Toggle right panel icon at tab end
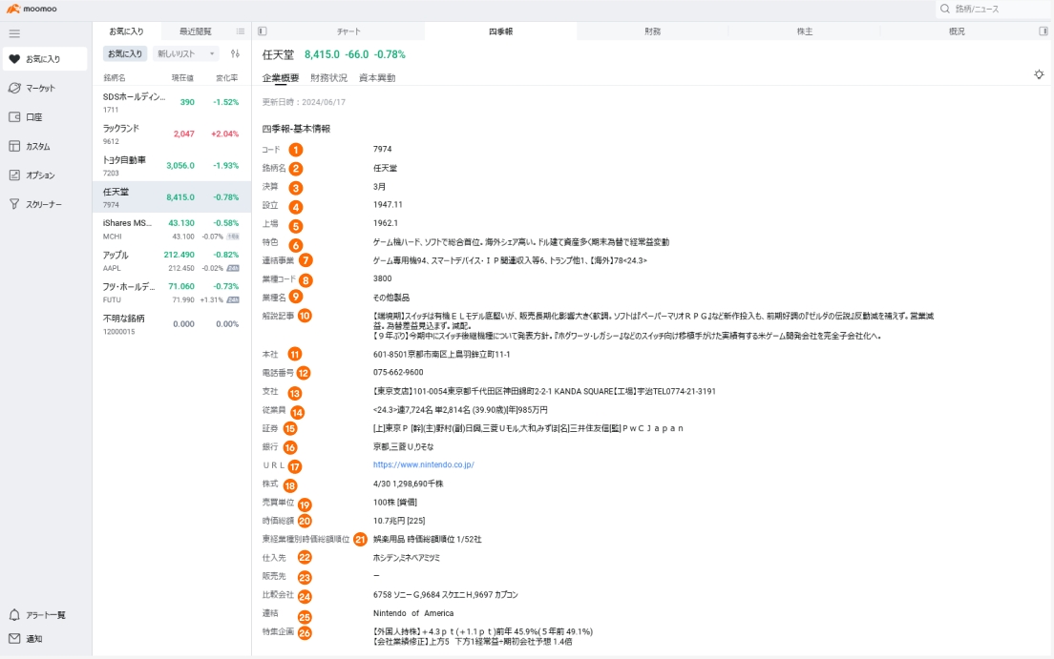1054x659 pixels. [x=1043, y=31]
